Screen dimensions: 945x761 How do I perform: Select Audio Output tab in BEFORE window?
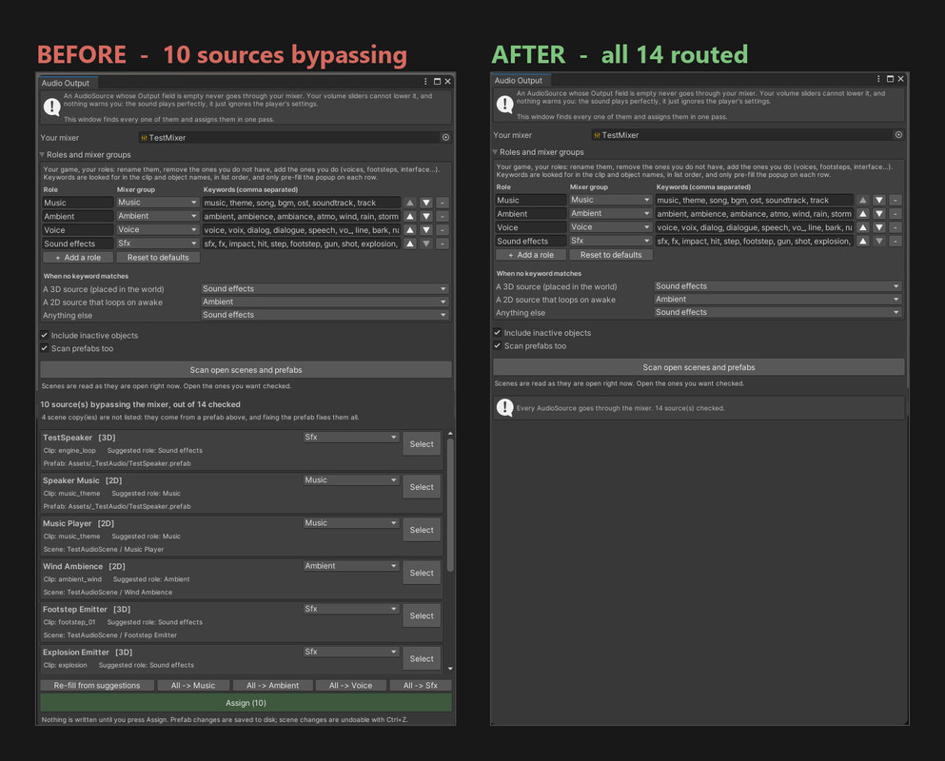pyautogui.click(x=66, y=83)
